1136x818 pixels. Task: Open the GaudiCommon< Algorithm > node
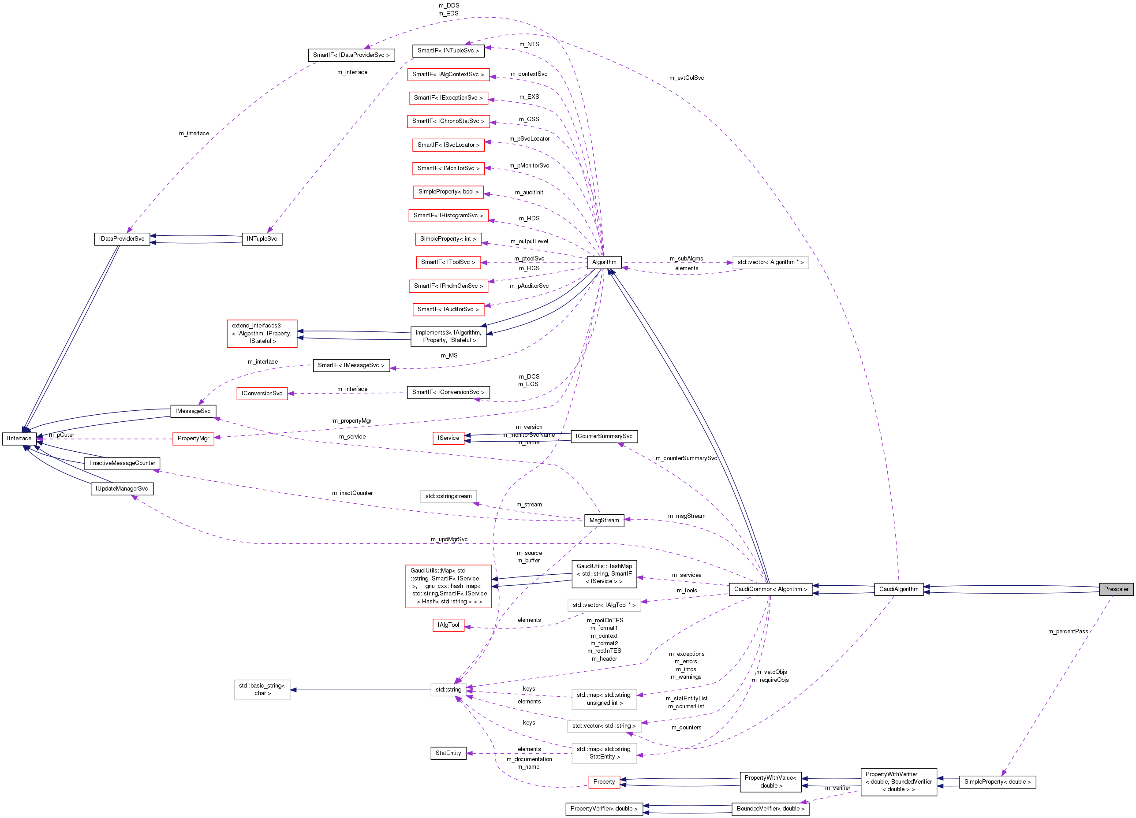[x=770, y=589]
